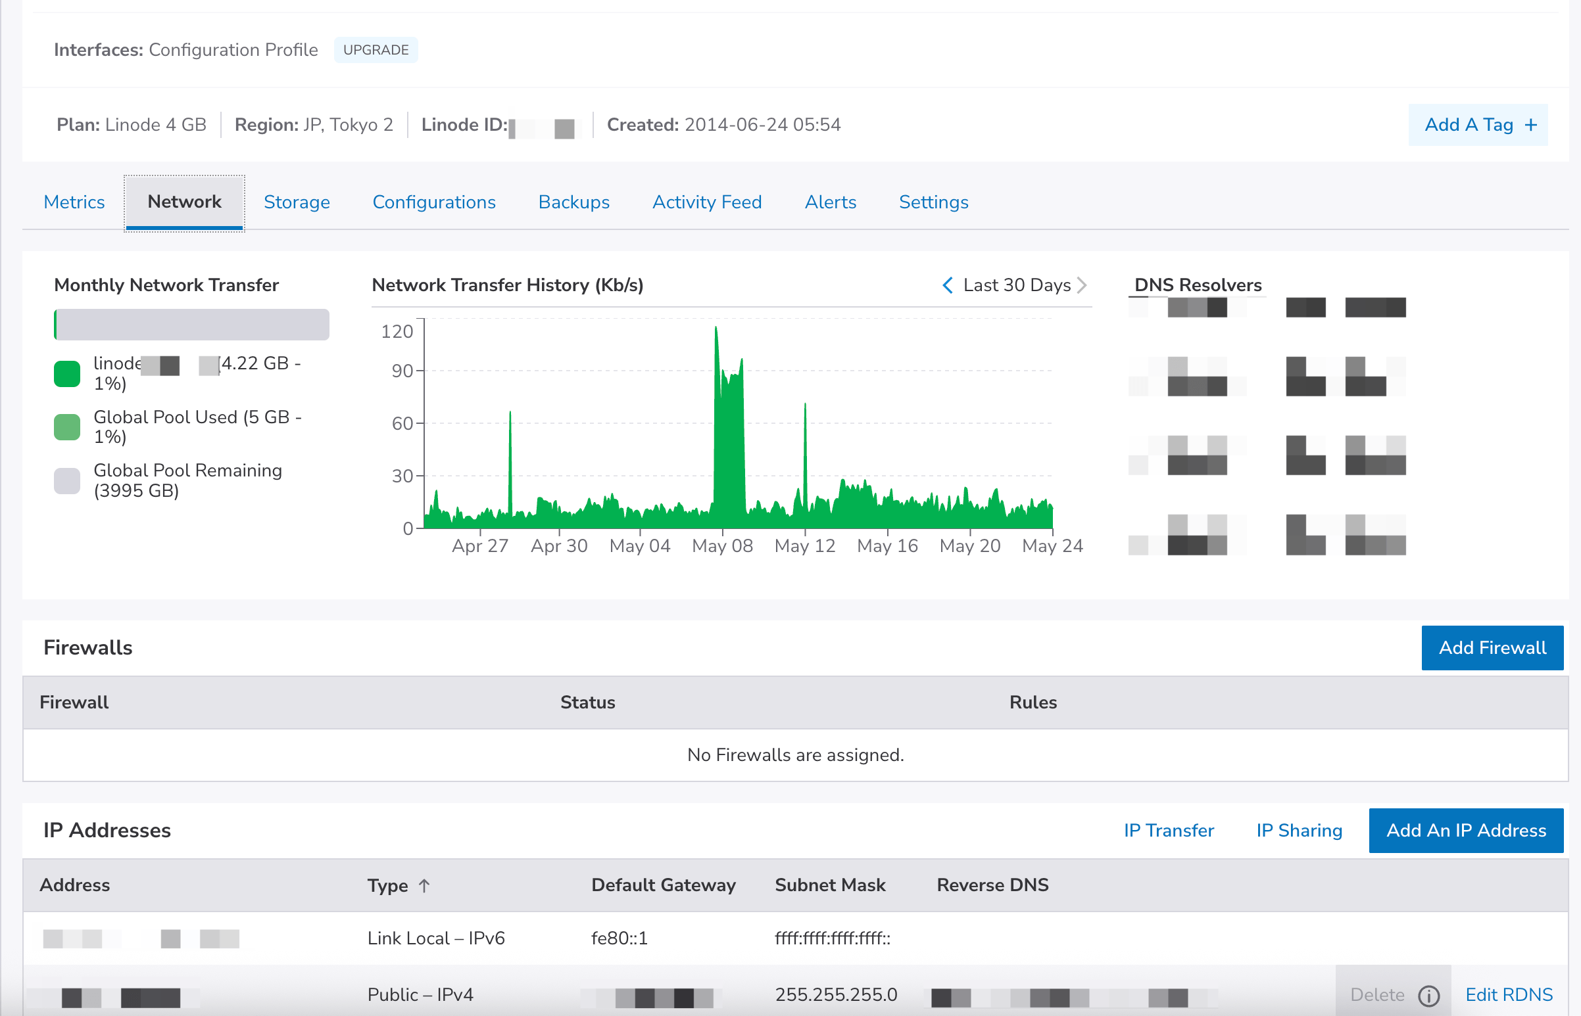Click the Default Gateway column header
The width and height of the screenshot is (1581, 1016).
663,885
